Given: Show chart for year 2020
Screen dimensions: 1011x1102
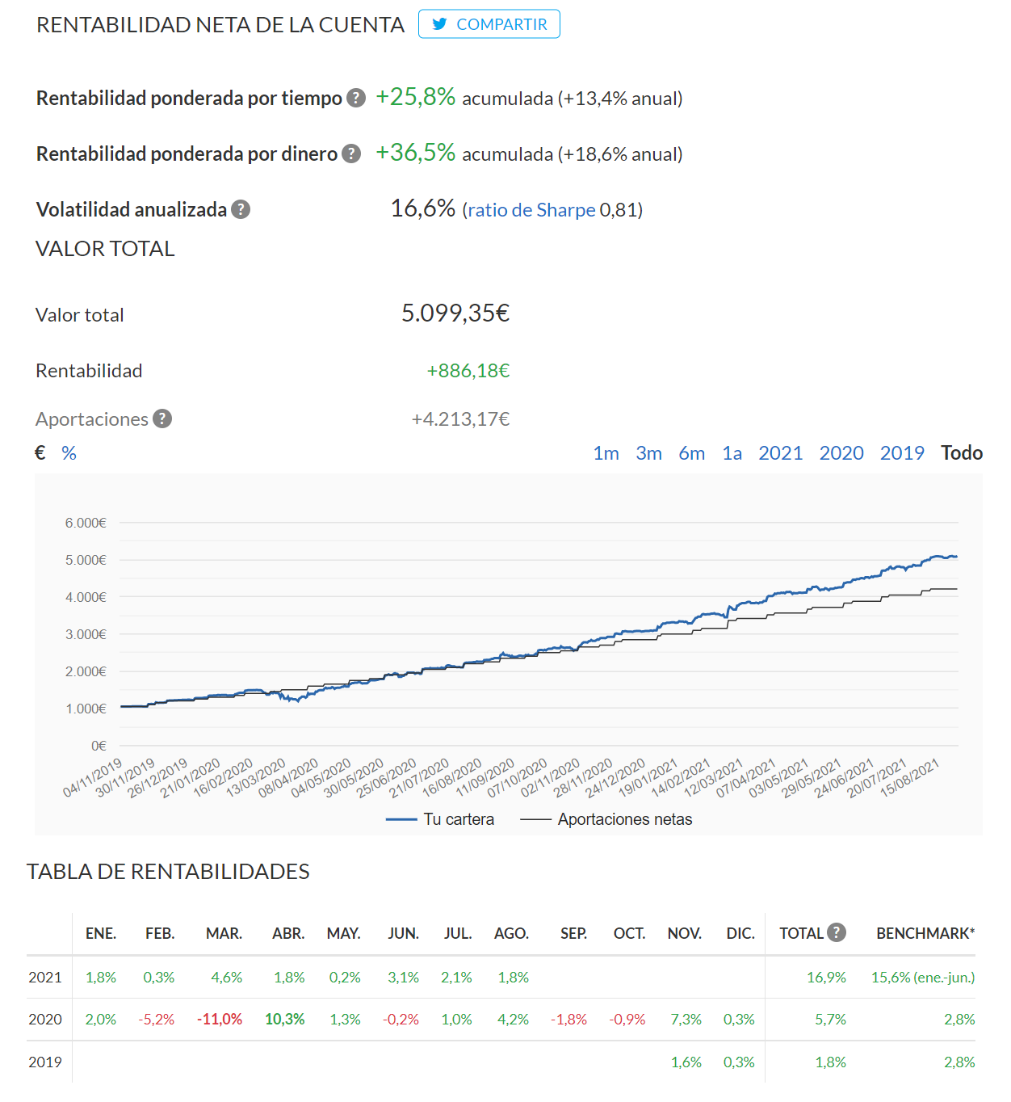Looking at the screenshot, I should coord(841,452).
